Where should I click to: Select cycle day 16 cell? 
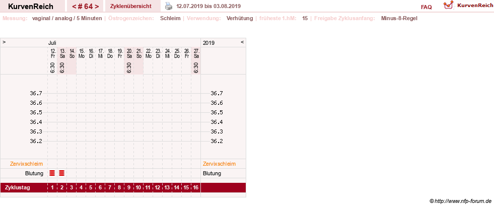coord(196,188)
